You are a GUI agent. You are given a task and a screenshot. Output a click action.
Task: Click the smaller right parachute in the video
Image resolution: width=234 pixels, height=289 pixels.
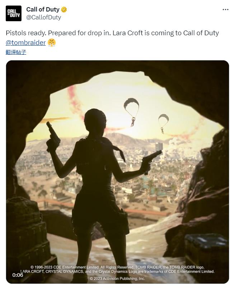(164, 121)
